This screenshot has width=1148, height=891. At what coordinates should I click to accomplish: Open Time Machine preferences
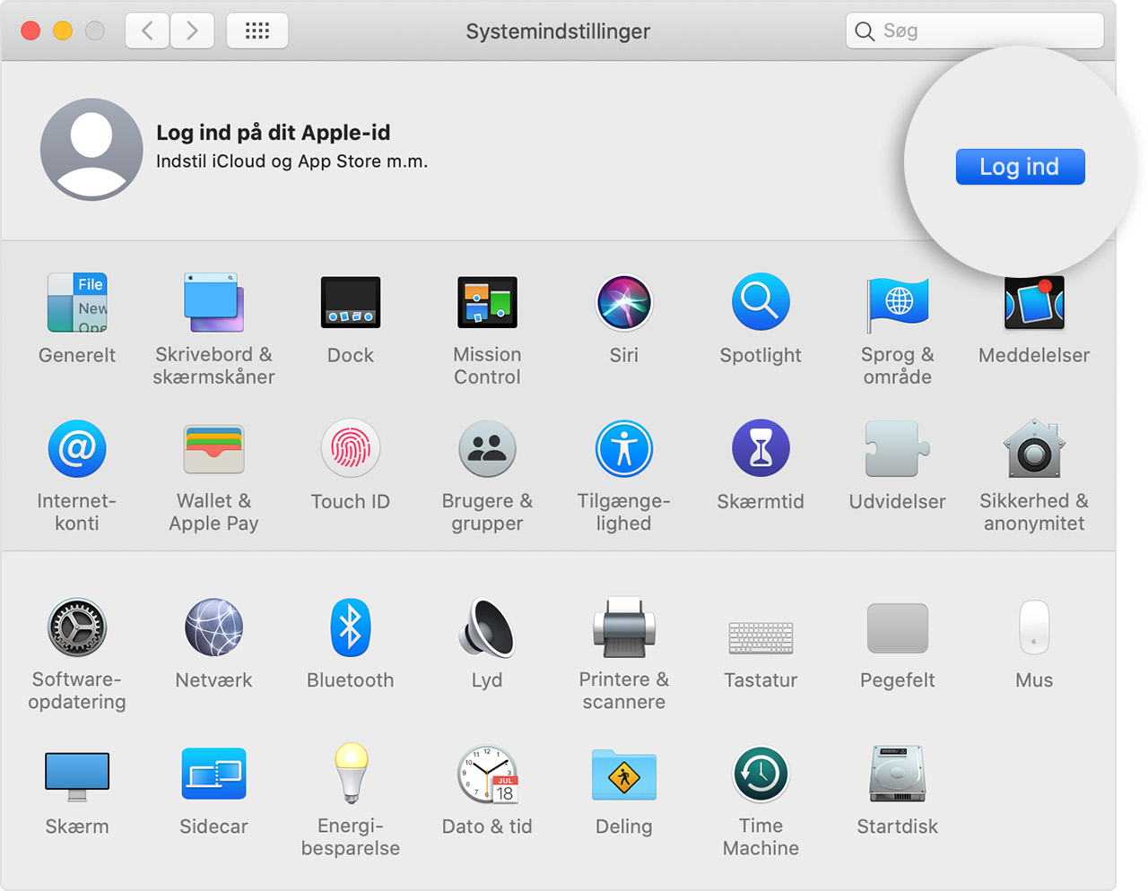click(761, 774)
